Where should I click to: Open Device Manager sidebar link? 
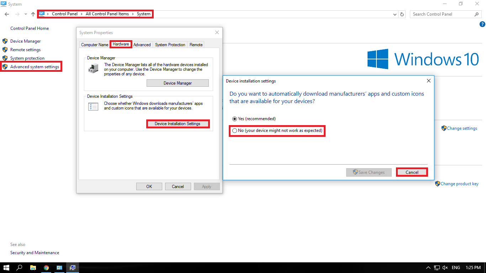[x=26, y=41]
